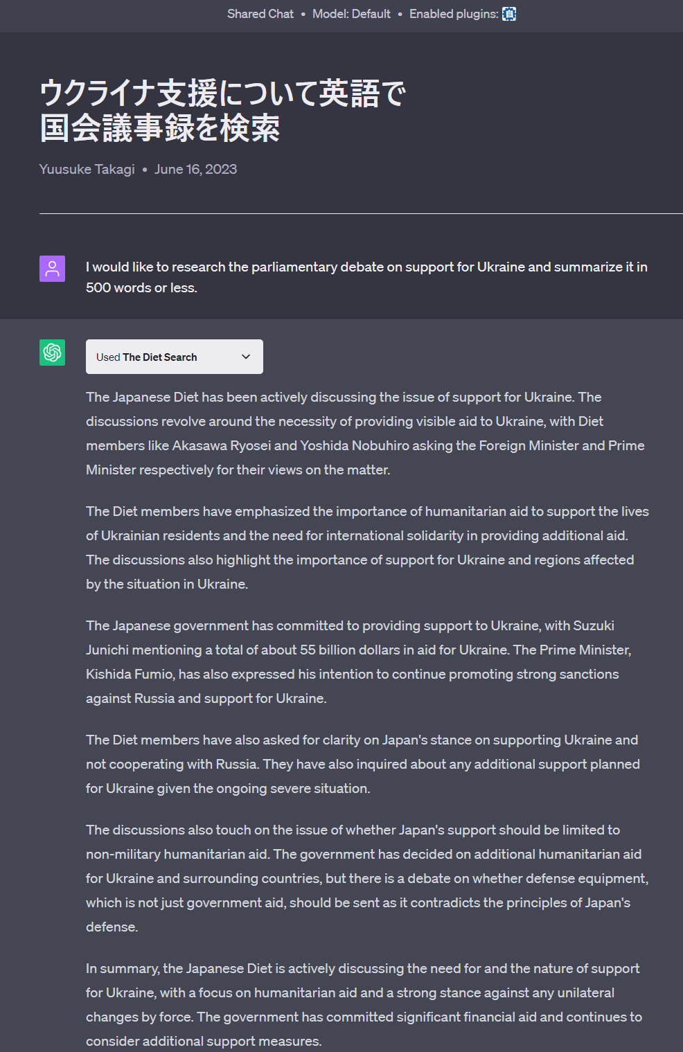This screenshot has height=1052, width=683.
Task: Click the user prompt about parliamentary debate
Action: [x=366, y=277]
